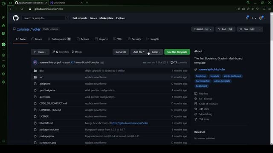Open zuramai.github.io/voler link
This screenshot has width=273, height=153.
click(x=212, y=69)
